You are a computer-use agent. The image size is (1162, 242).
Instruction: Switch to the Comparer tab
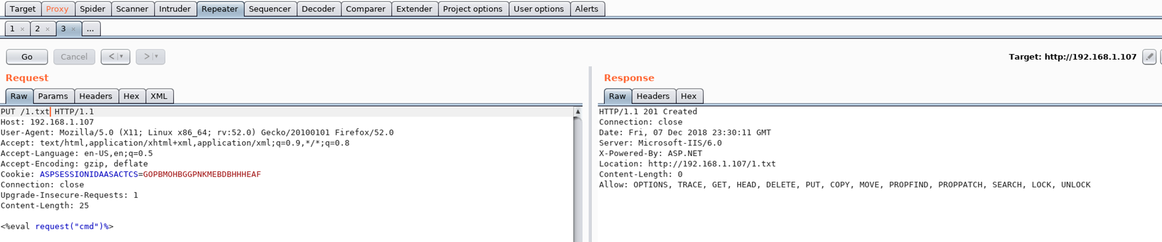click(366, 9)
